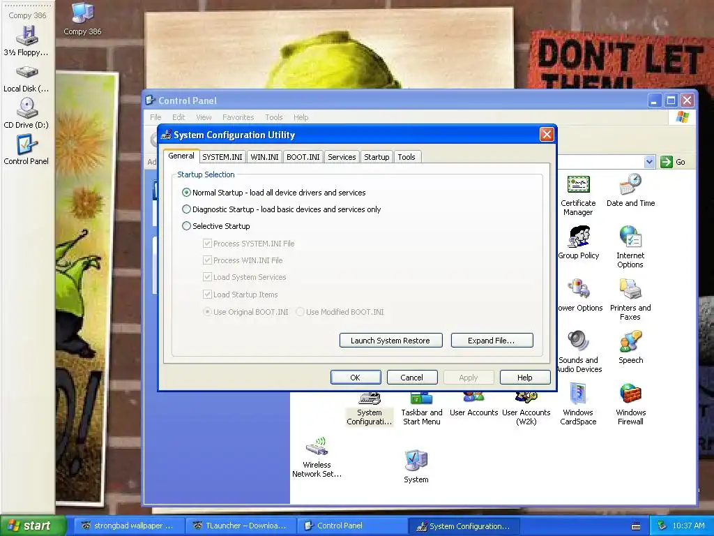
Task: Open Local Disk from desktop sidebar
Action: pyautogui.click(x=26, y=78)
